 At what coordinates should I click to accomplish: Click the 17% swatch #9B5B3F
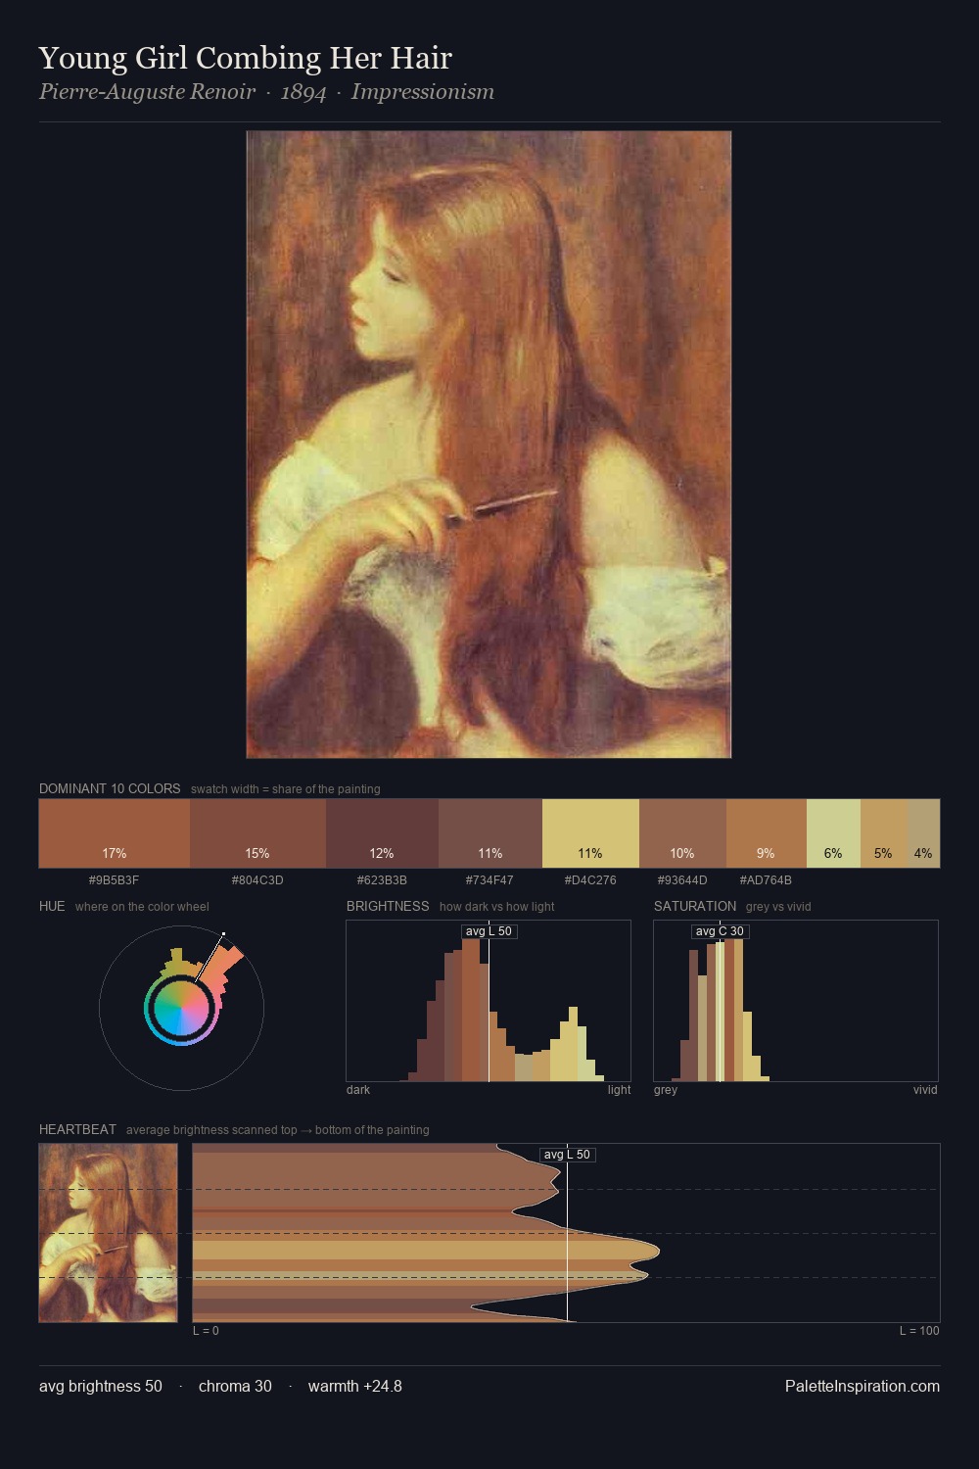(115, 833)
